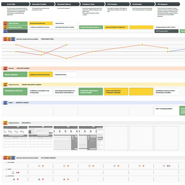The image size is (185, 185).
Task: Click the large Equipment Check (Foreman) card
Action: (40, 75)
